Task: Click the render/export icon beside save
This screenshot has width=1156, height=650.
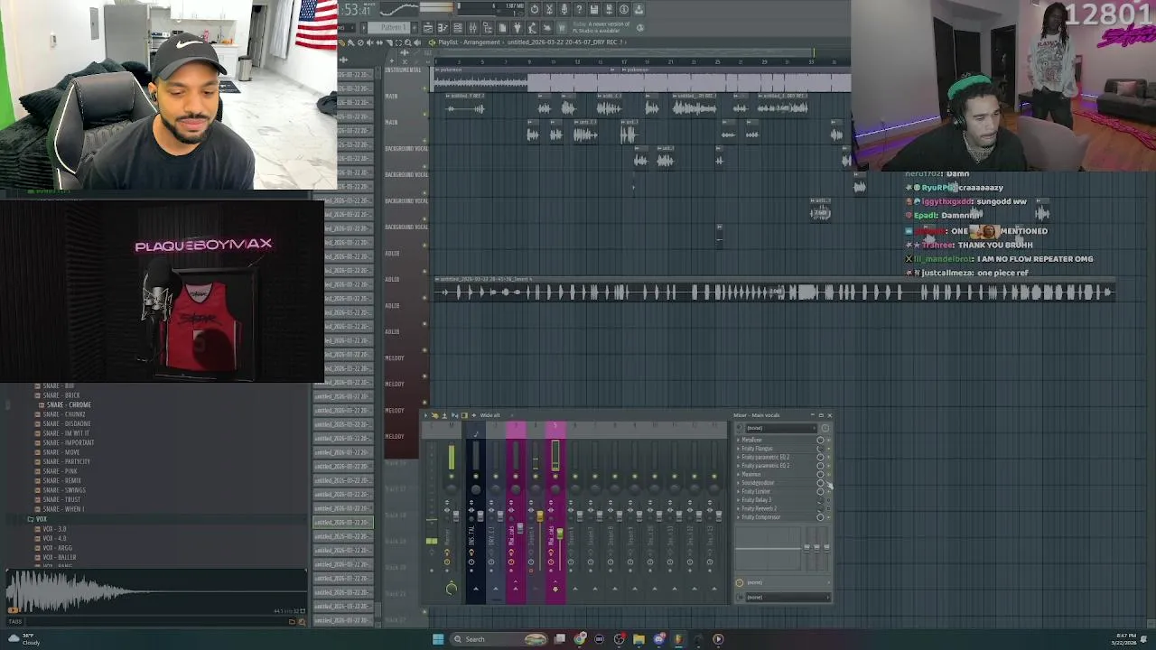Action: tap(609, 9)
